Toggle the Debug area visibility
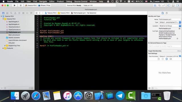Image resolution: width=182 pixels, height=102 pixels. pyautogui.click(x=173, y=5)
